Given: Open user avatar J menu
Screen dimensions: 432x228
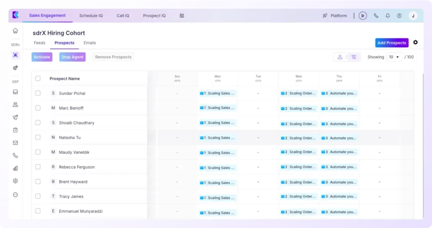Looking at the screenshot, I should click(413, 16).
